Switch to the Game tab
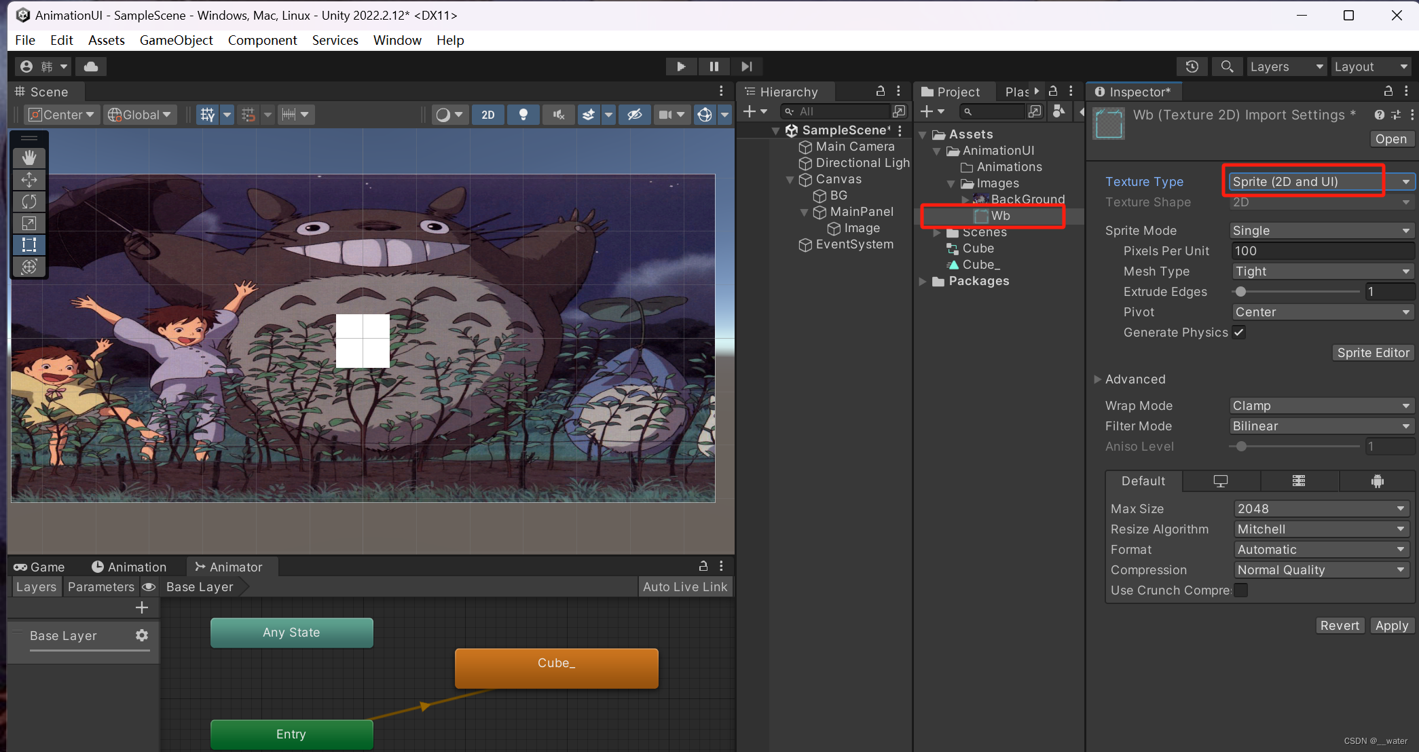This screenshot has height=752, width=1419. tap(39, 567)
